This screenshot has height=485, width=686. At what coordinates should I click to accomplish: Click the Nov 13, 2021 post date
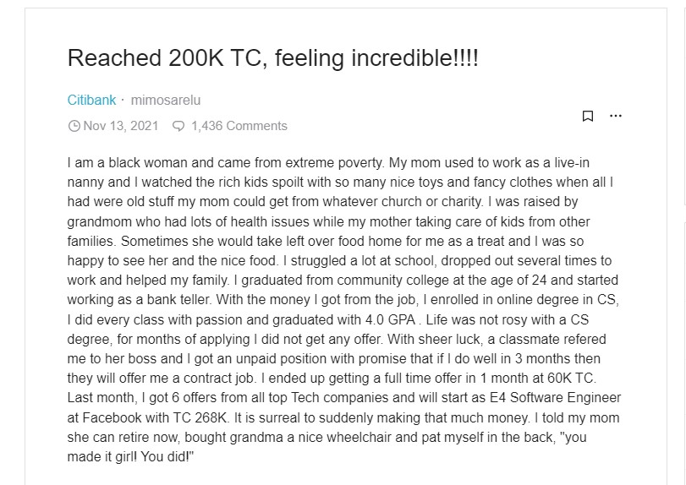click(x=120, y=126)
